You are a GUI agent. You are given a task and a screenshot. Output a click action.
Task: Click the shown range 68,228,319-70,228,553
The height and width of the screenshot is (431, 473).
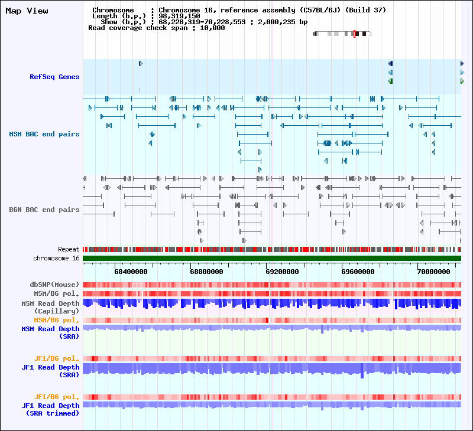[x=202, y=22]
